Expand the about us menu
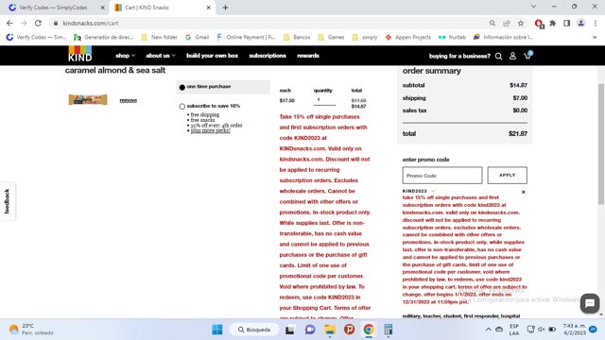 point(161,56)
